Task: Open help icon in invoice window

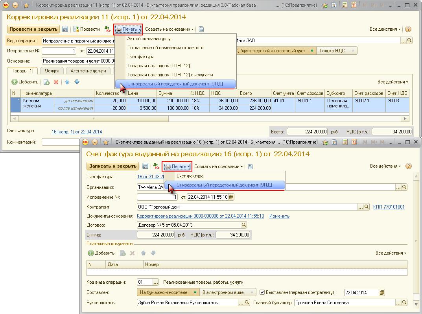Action: click(x=408, y=166)
